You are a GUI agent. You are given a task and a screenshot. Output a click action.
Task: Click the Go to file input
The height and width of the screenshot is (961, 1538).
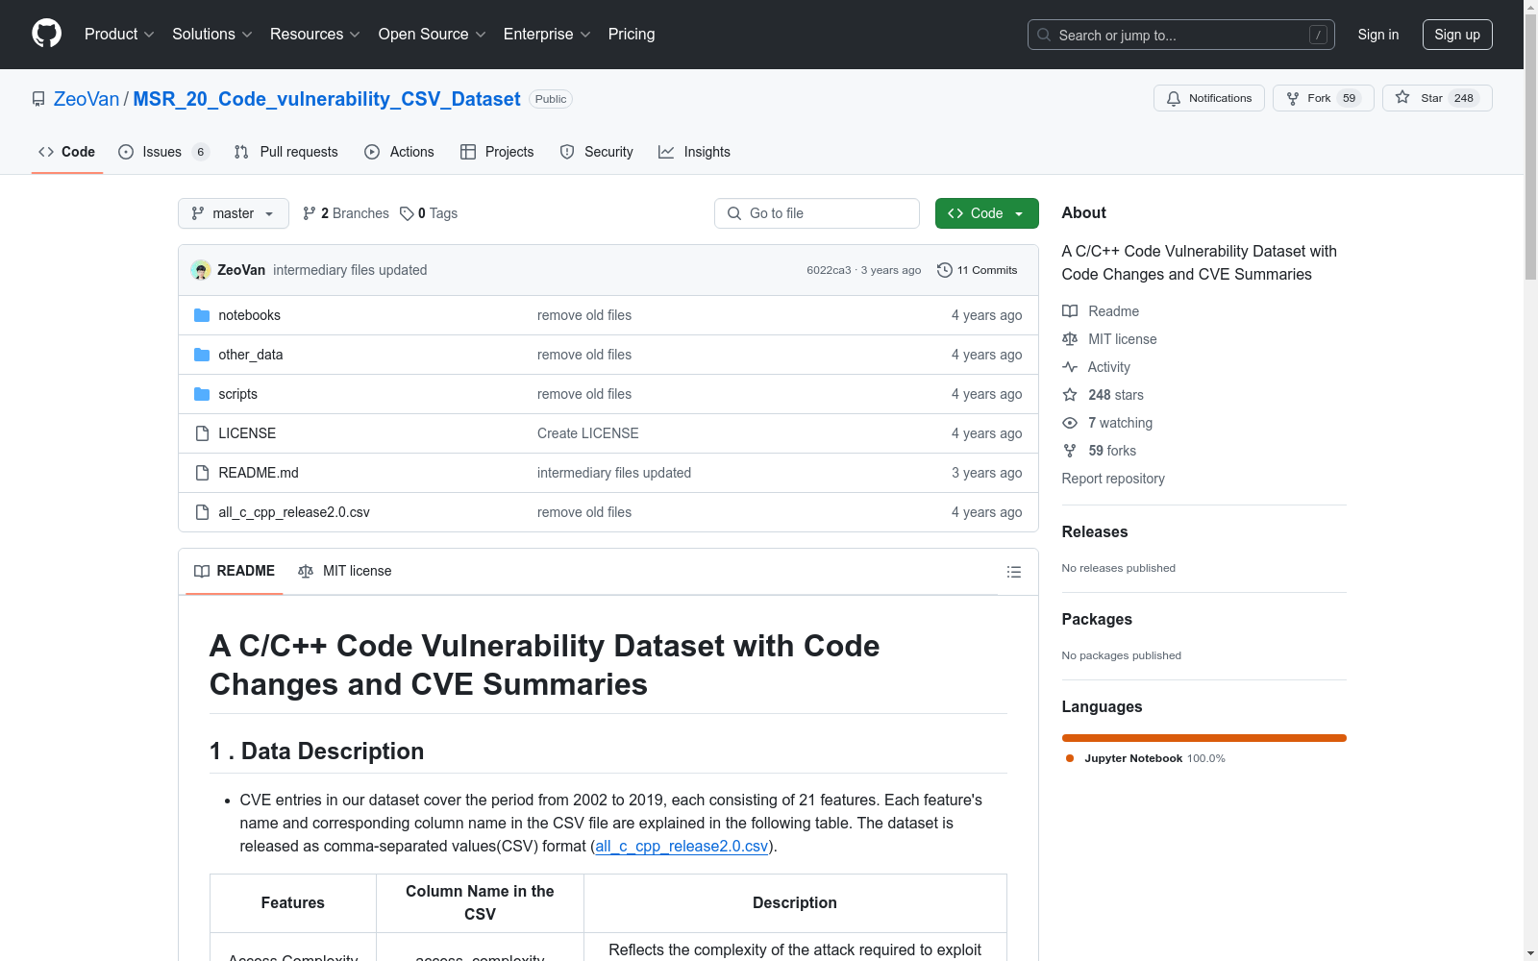pos(817,213)
